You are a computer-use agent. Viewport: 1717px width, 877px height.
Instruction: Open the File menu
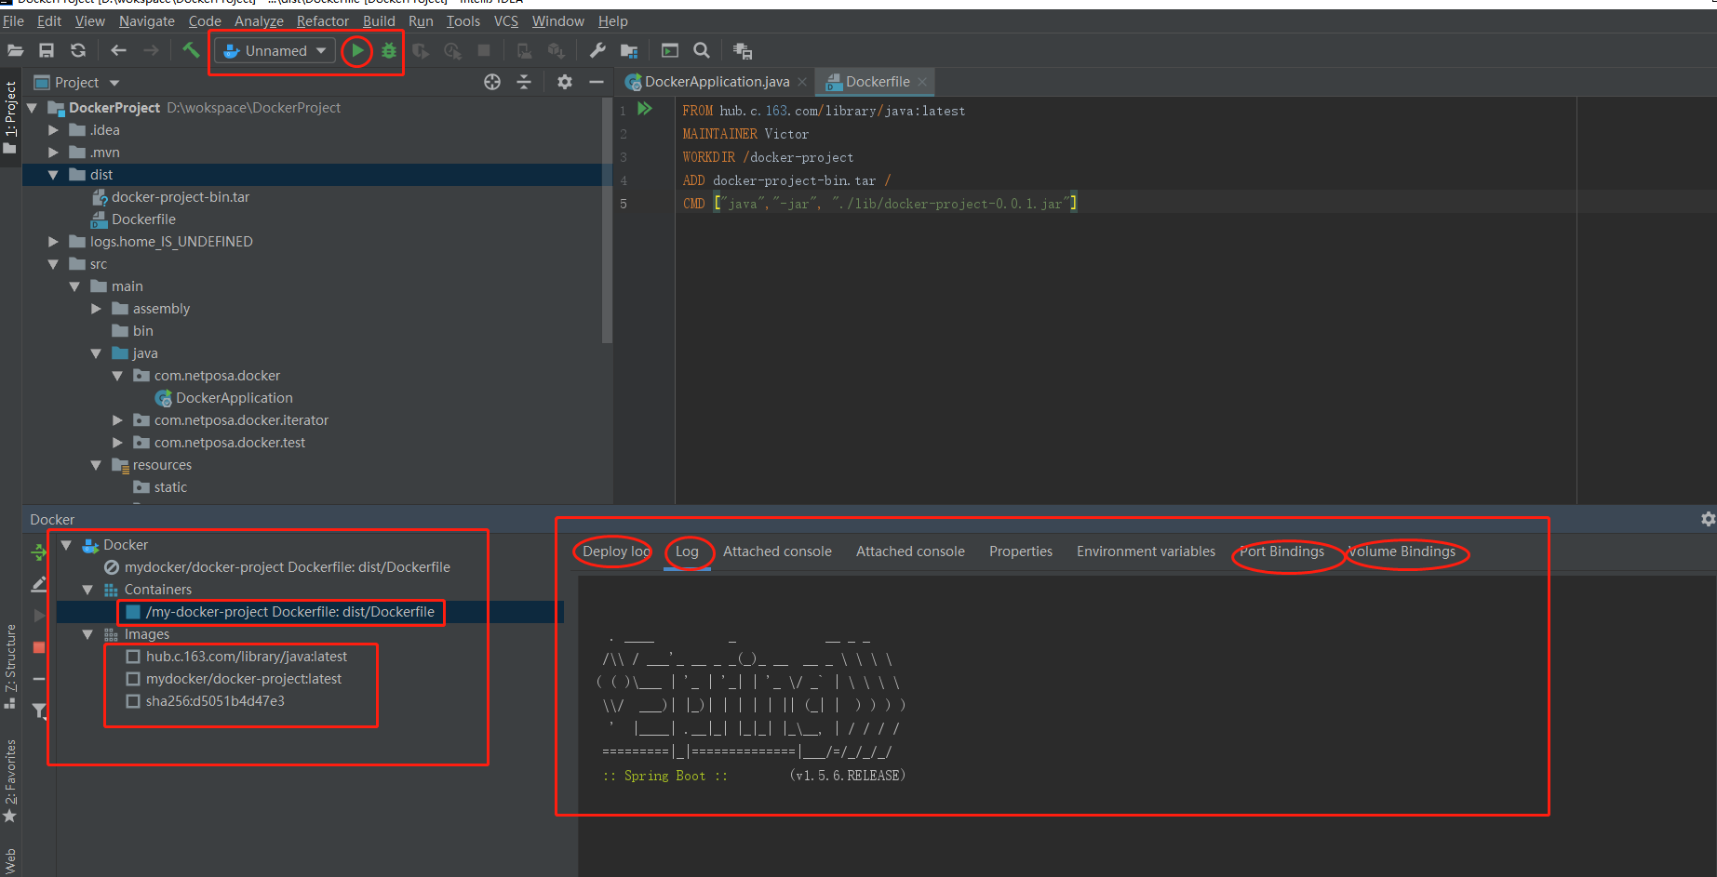pyautogui.click(x=14, y=20)
